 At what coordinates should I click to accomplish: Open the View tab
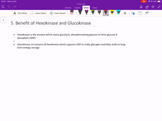tap(95, 8)
